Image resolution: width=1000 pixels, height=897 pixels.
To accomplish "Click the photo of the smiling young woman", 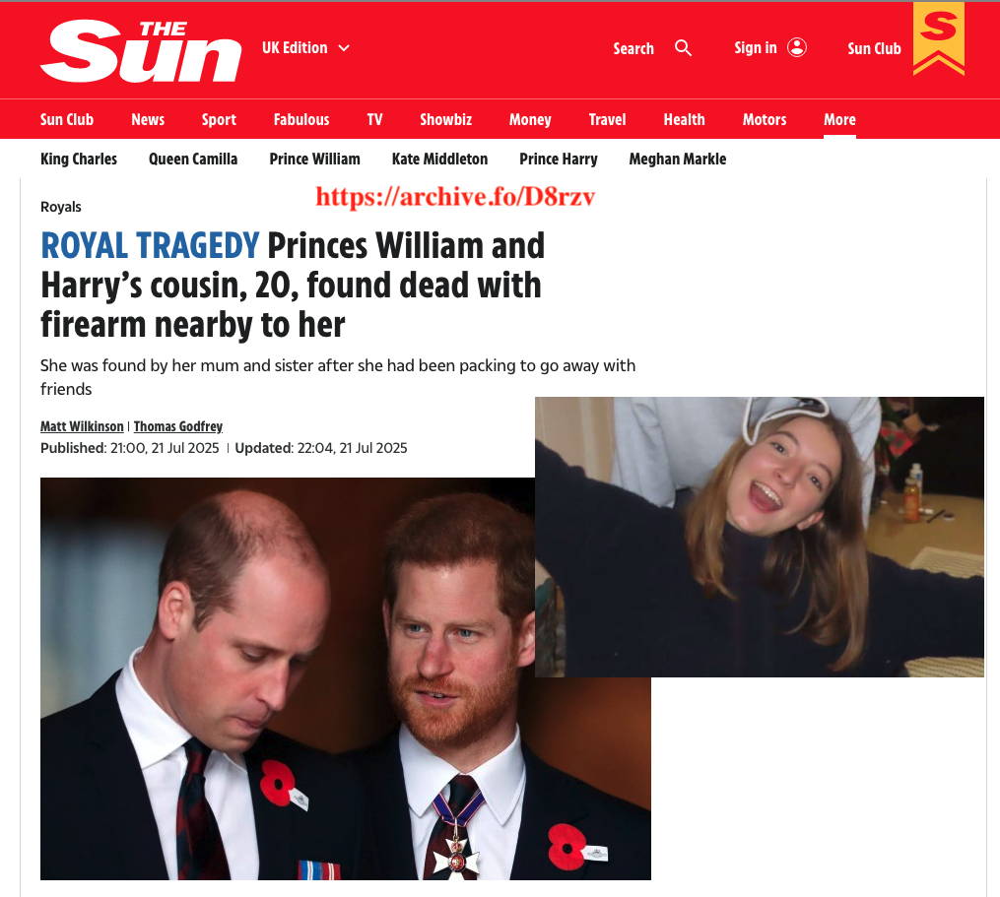I will (x=759, y=537).
